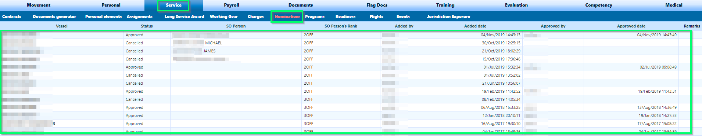This screenshot has width=702, height=136.
Task: Switch to the Evaluation tab
Action: point(516,5)
